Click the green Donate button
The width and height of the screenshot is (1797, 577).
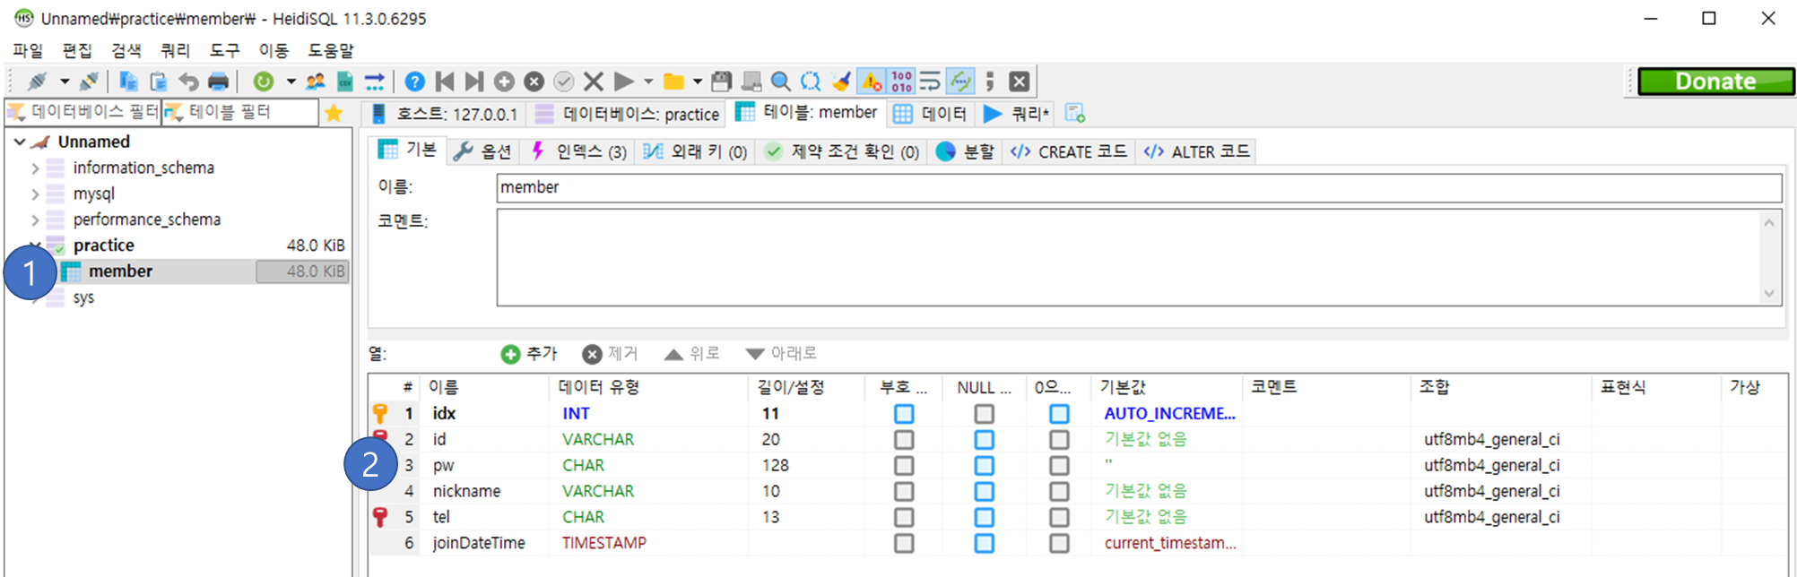[x=1716, y=82]
